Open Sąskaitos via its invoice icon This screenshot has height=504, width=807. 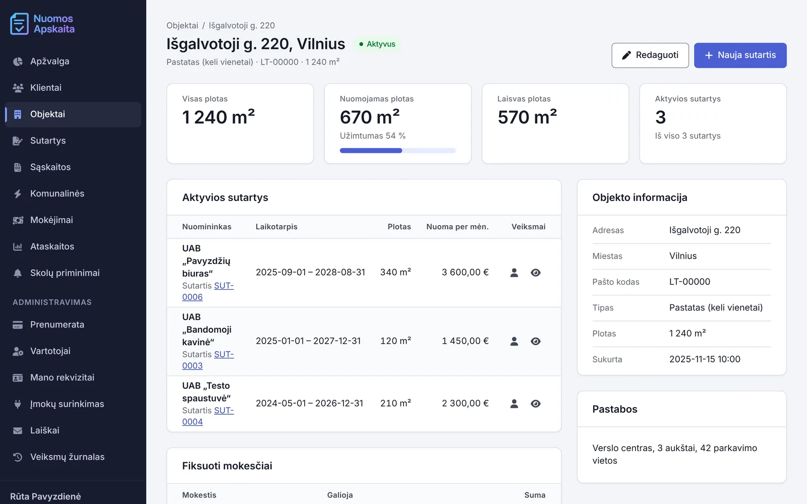18,167
